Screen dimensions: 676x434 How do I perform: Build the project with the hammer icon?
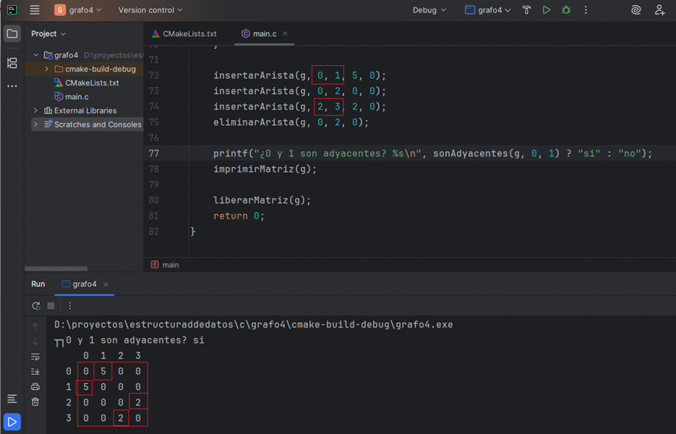pyautogui.click(x=526, y=10)
